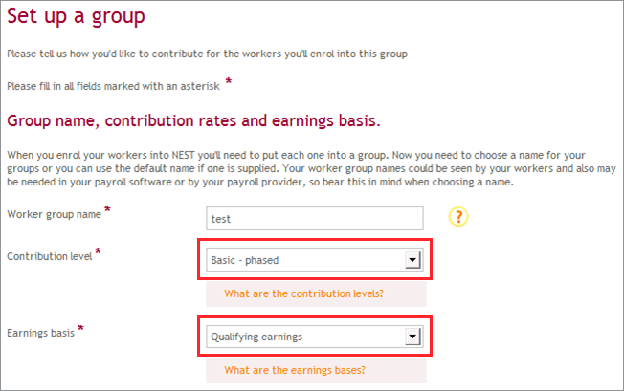Open the Contribution level dropdown arrow
This screenshot has width=624, height=391.
(x=412, y=260)
